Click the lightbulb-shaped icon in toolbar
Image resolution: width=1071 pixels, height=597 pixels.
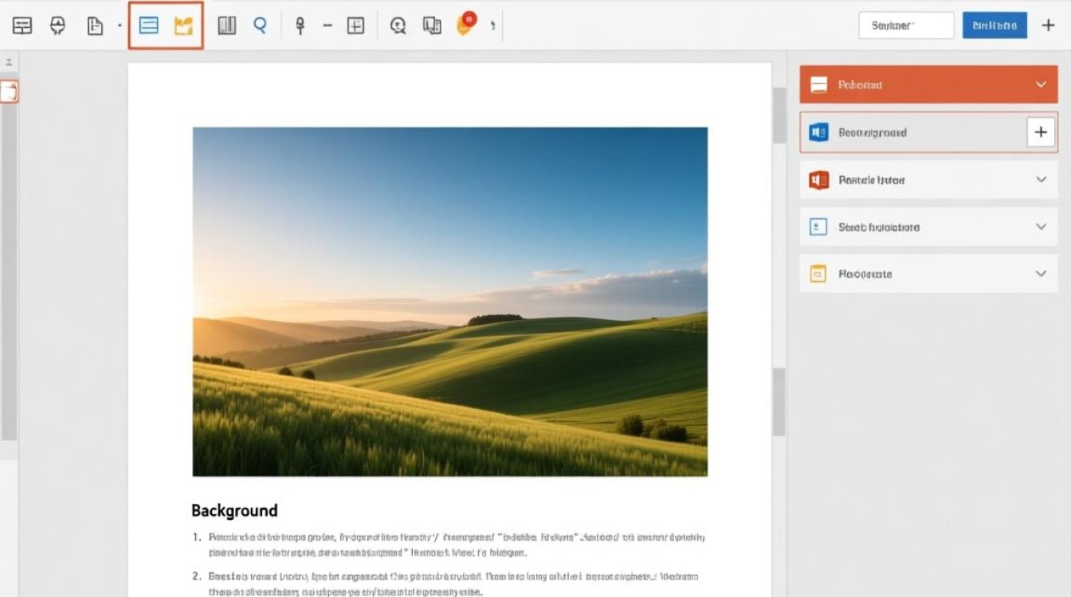click(57, 25)
